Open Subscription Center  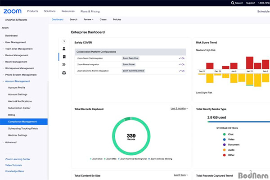(19, 108)
